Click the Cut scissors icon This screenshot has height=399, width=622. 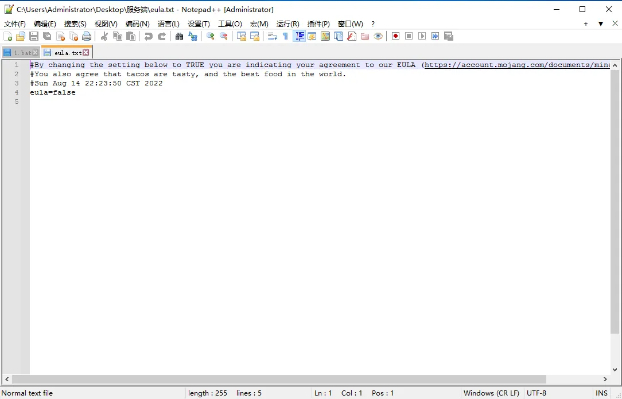point(104,36)
